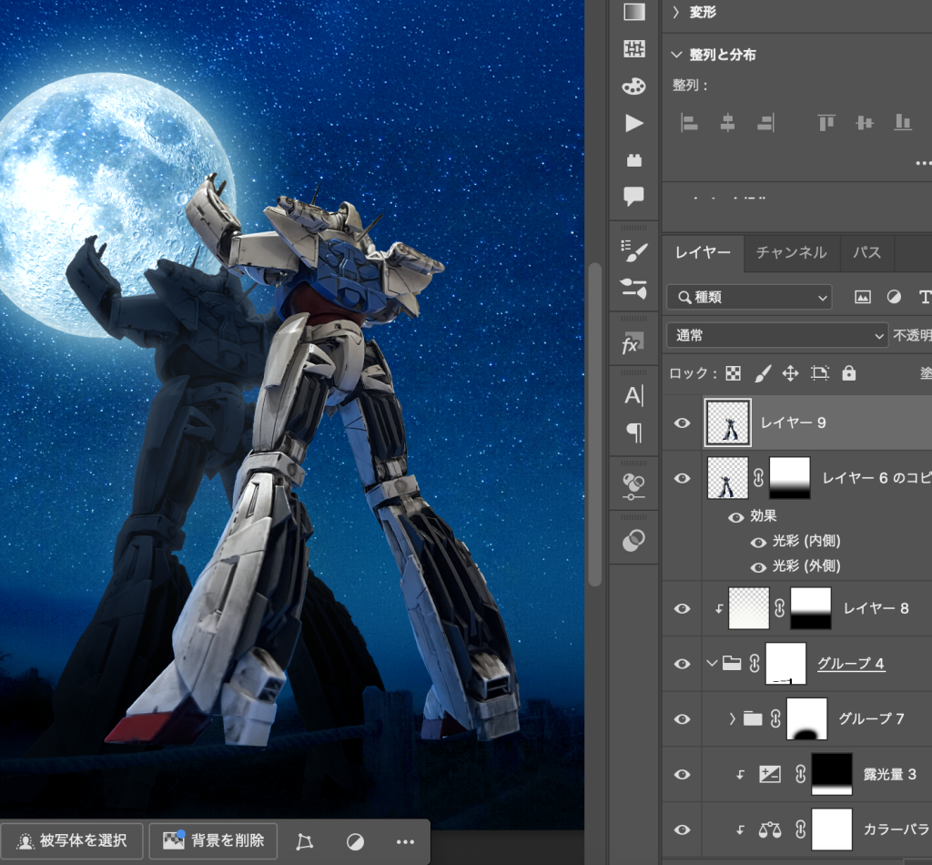Click the lock-all padlock in the Layers panel
The height and width of the screenshot is (865, 932).
click(848, 373)
